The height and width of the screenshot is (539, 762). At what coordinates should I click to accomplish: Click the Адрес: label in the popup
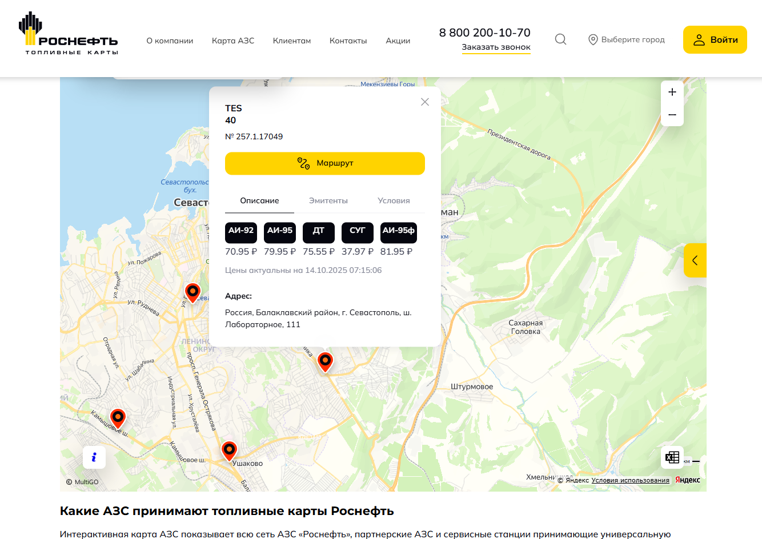(238, 296)
